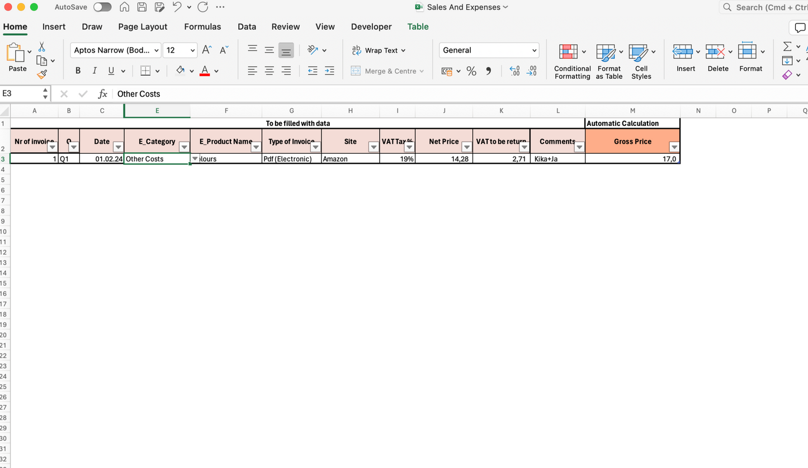
Task: Open the font size dropdown
Action: pos(192,50)
